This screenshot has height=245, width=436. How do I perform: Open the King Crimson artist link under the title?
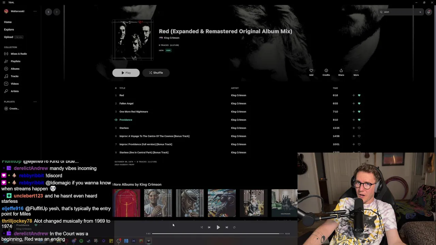point(172,38)
